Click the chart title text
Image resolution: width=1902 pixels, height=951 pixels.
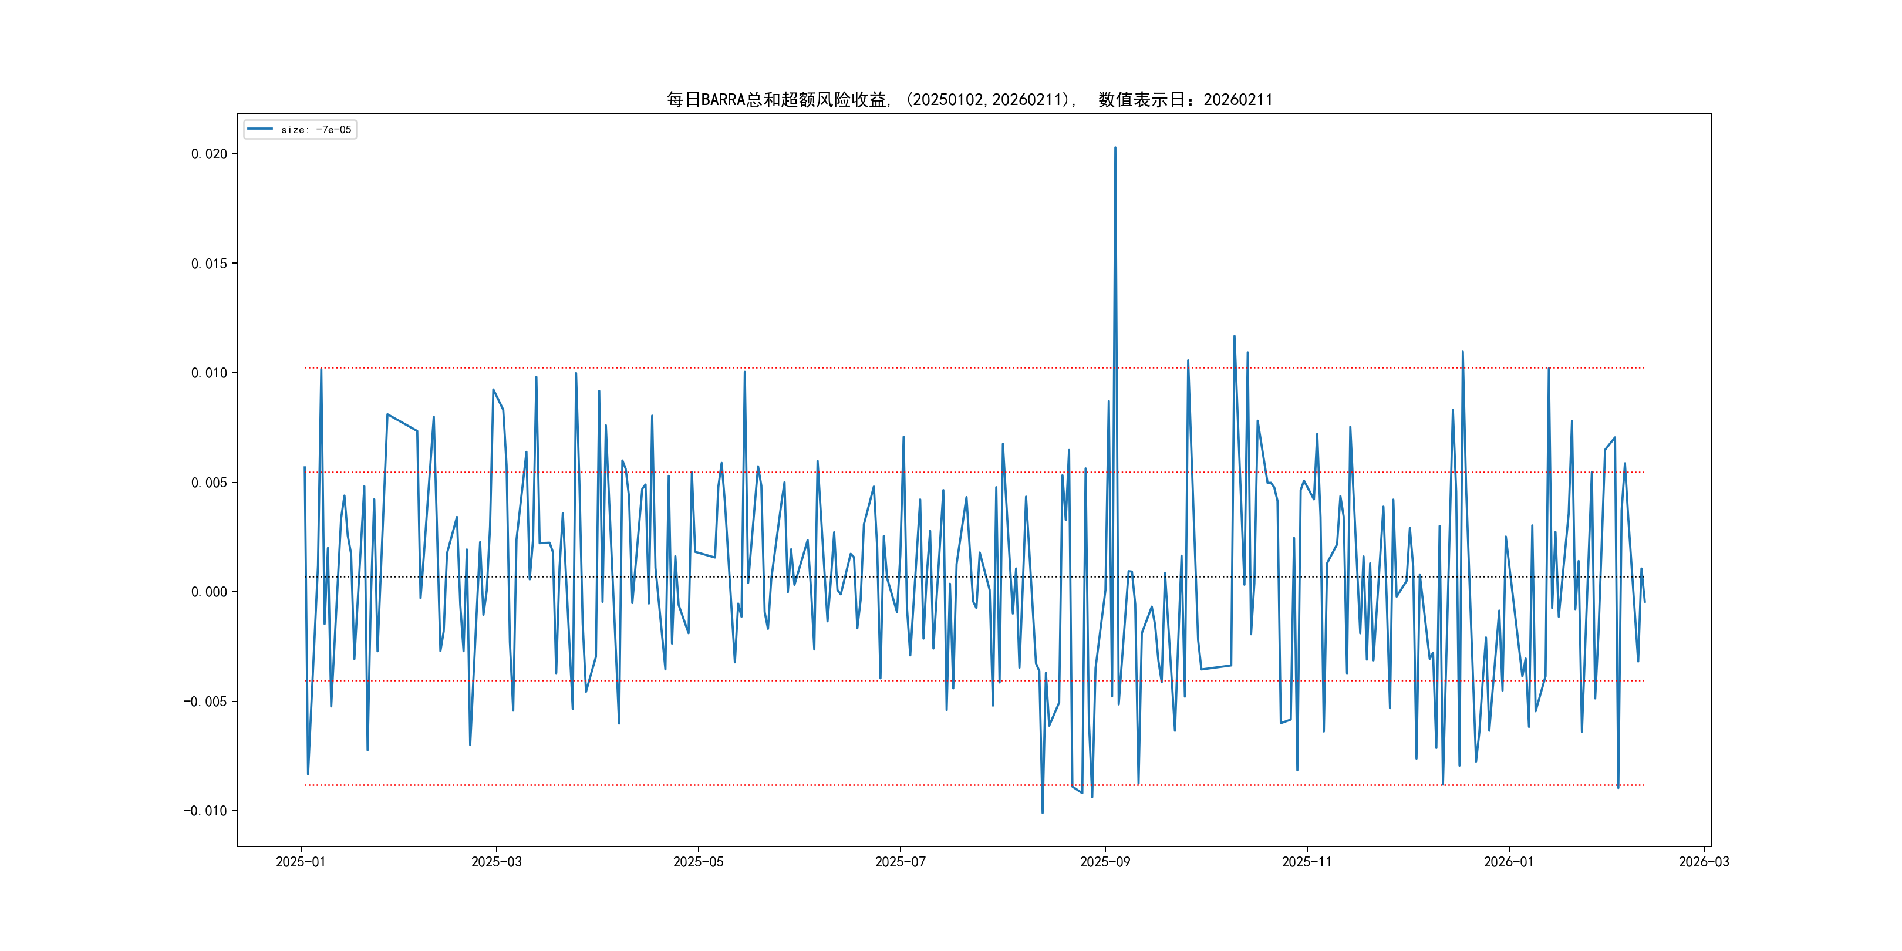(x=969, y=100)
